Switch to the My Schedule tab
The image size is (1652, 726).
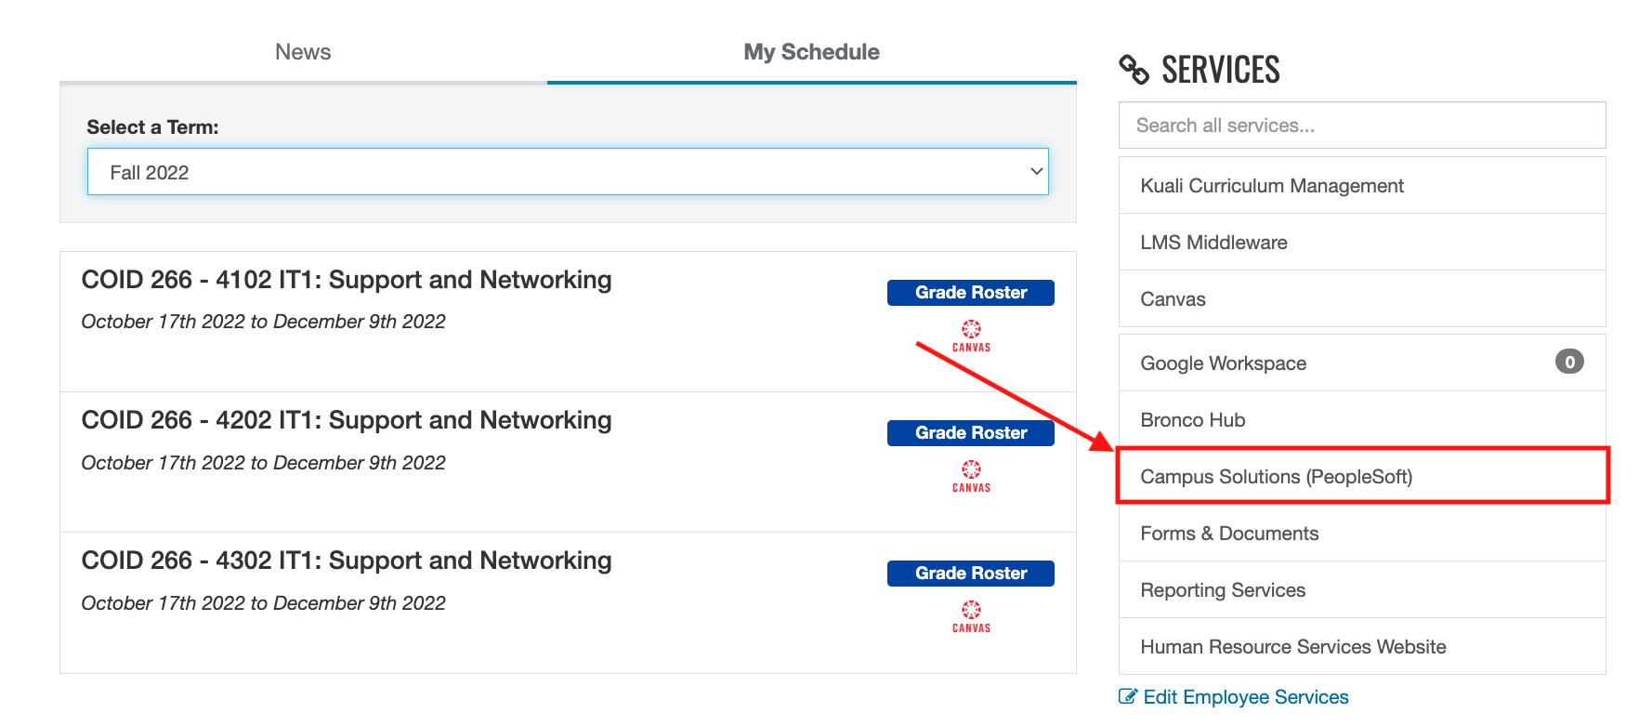[x=811, y=52]
